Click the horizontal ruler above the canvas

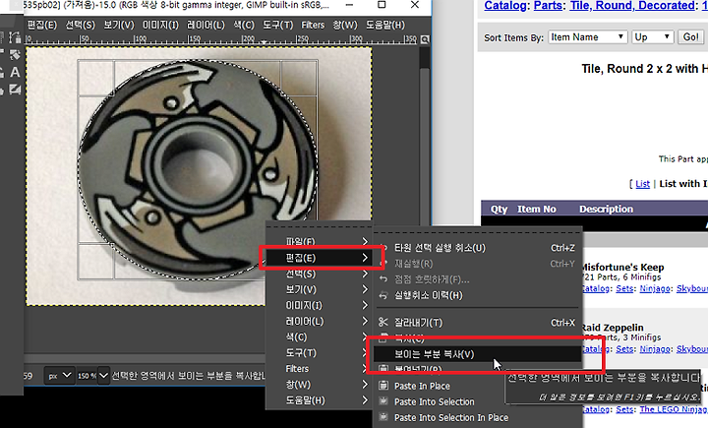[221, 39]
